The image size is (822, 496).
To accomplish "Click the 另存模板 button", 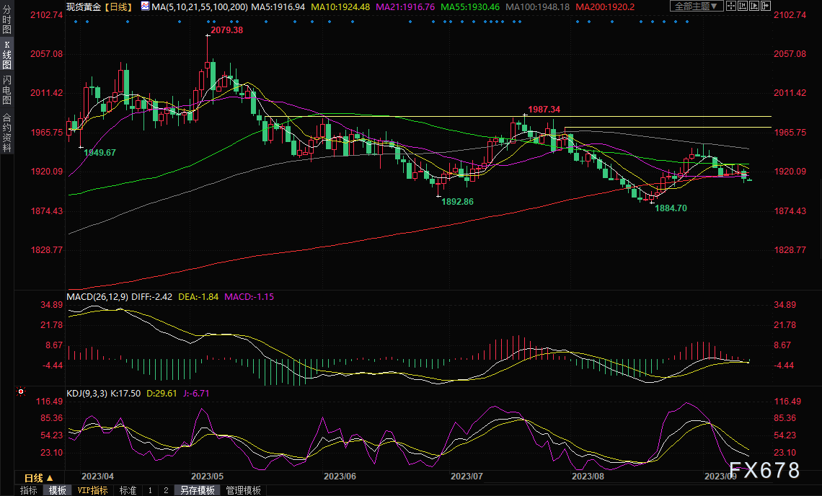I will [197, 490].
